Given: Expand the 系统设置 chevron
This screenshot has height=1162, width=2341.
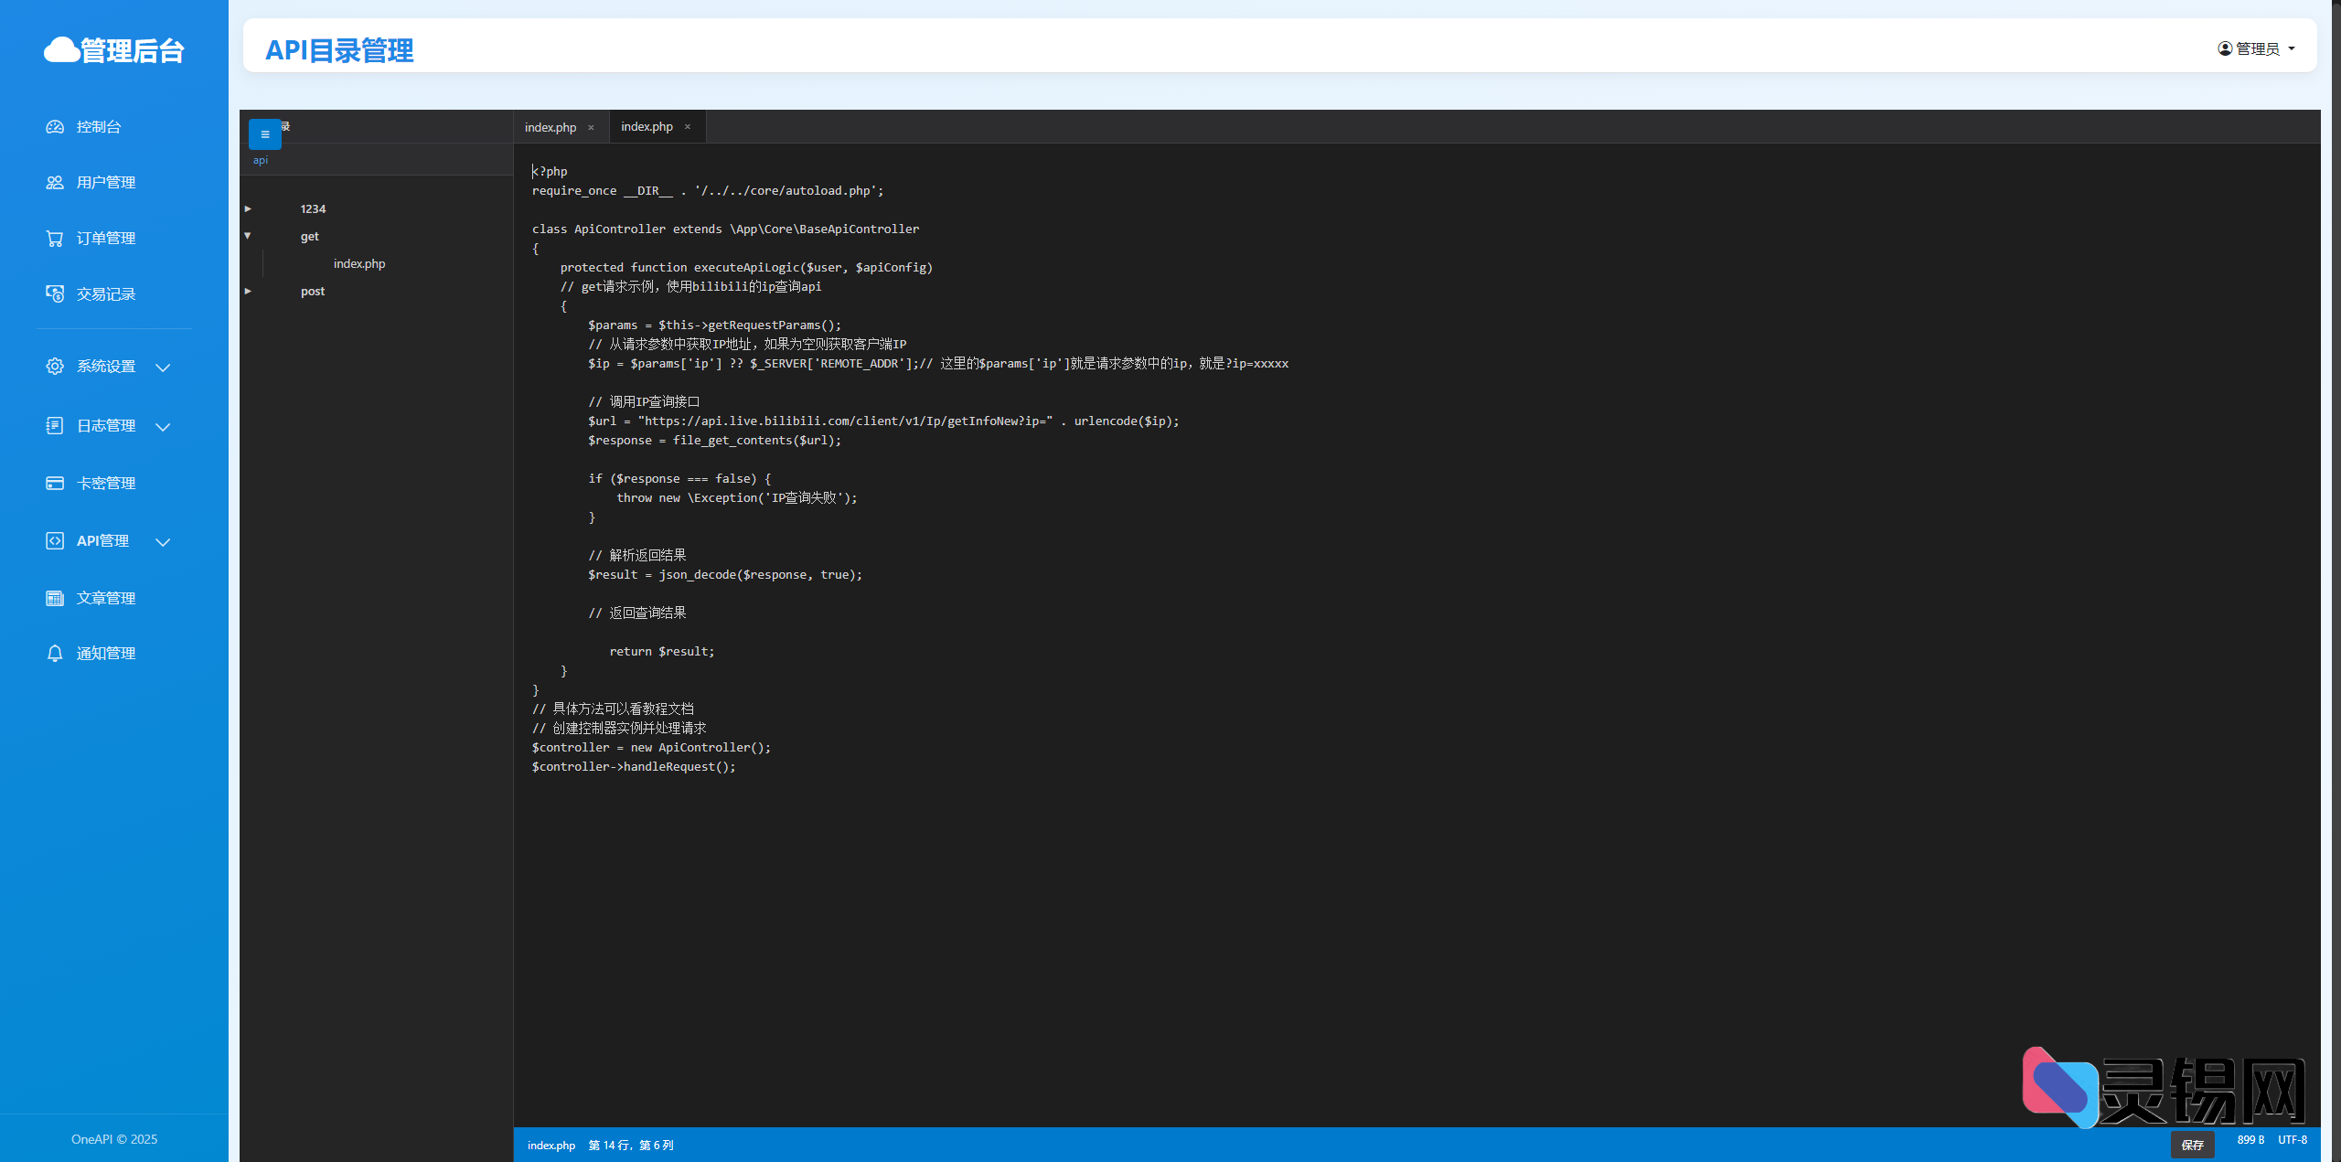Looking at the screenshot, I should point(163,368).
